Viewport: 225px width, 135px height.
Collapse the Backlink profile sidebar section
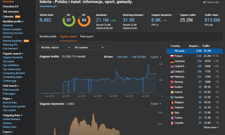pyautogui.click(x=13, y=22)
